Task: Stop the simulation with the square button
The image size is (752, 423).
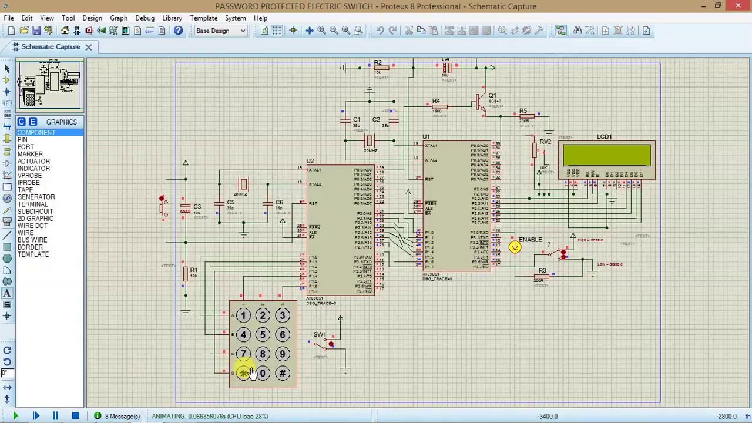Action: (x=75, y=416)
